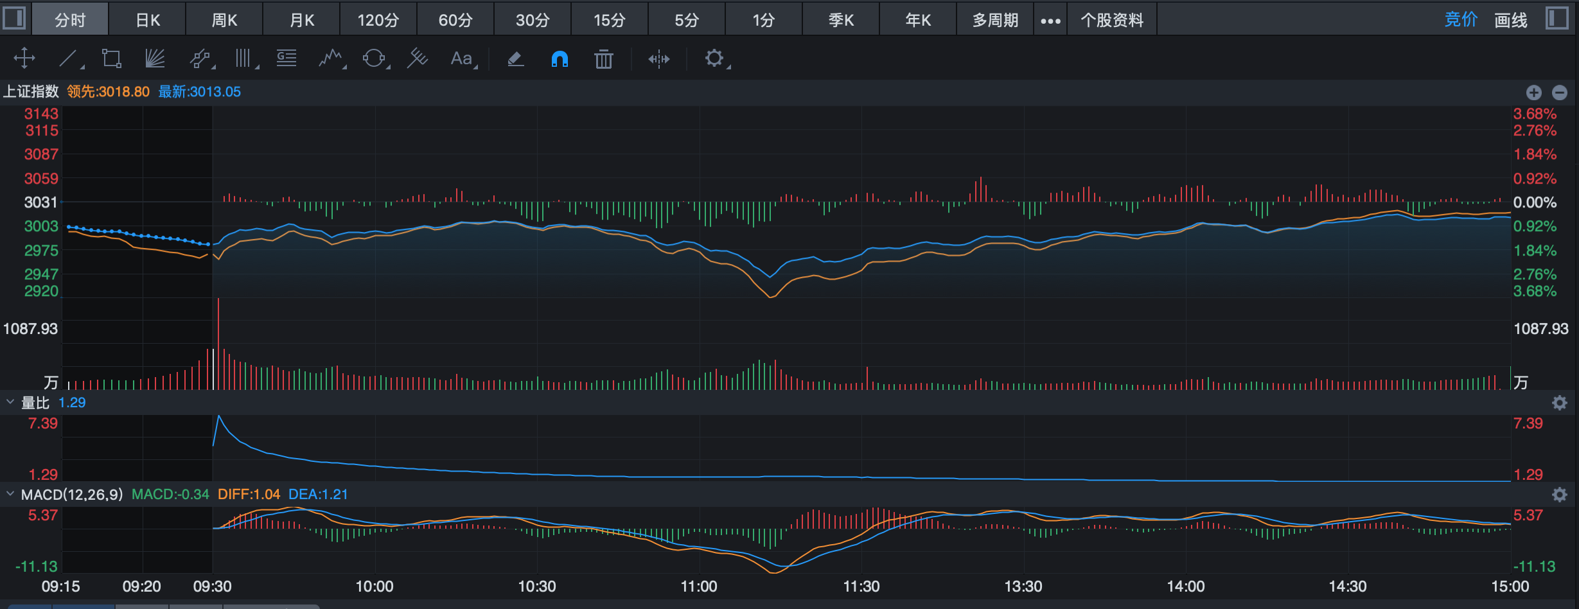Click the MACD(12,26,9) indicator label

(x=72, y=495)
